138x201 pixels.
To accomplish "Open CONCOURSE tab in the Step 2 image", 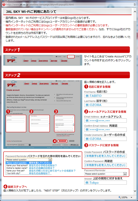I will (x=65, y=84).
